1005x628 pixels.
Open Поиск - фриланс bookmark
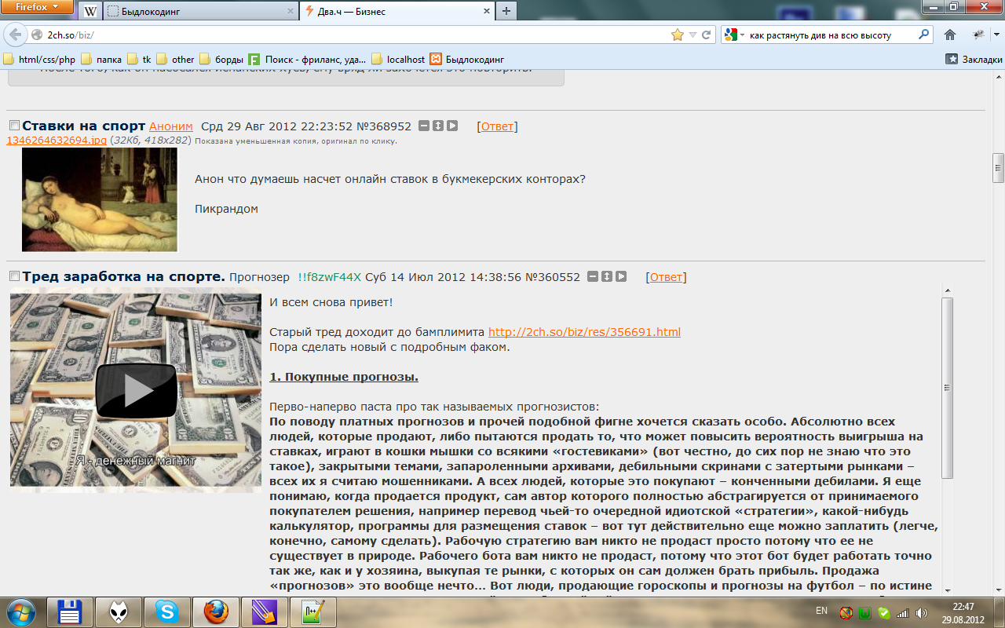coord(307,59)
